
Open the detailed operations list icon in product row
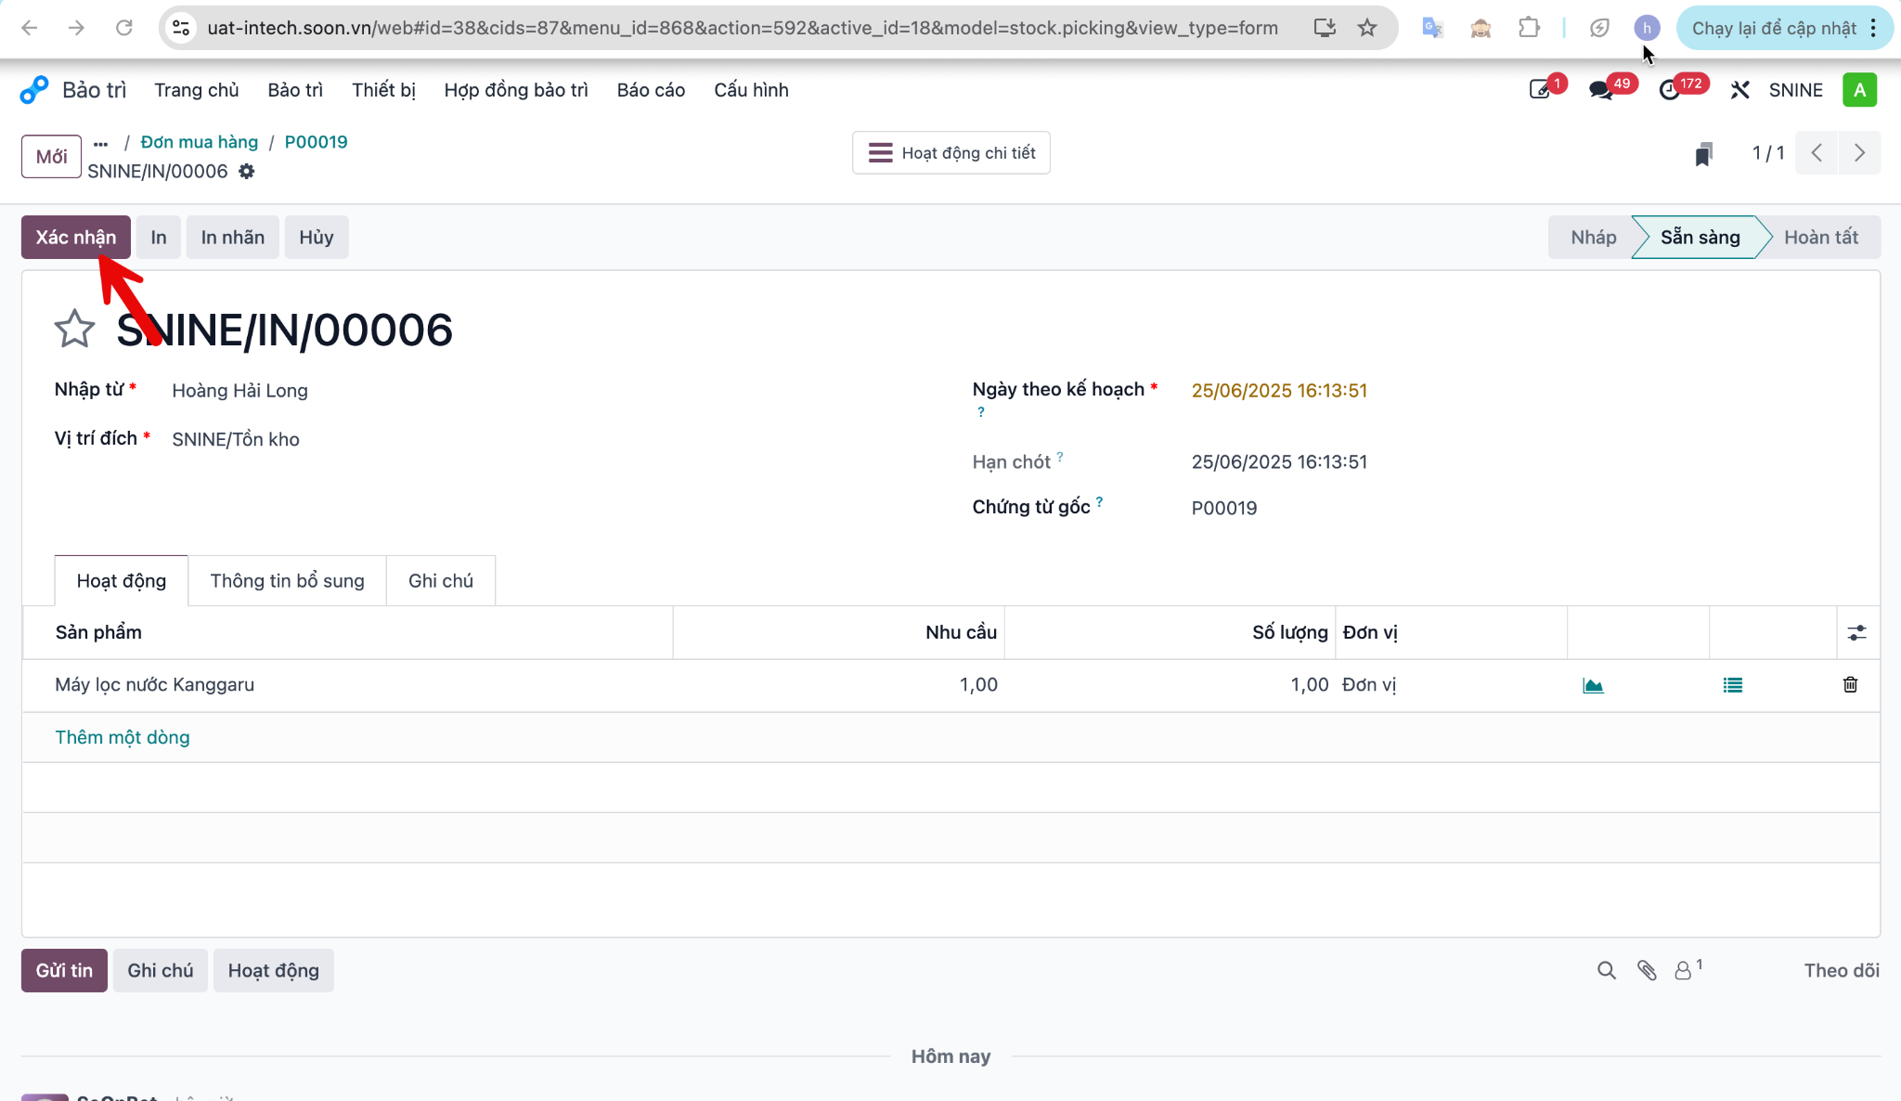[x=1733, y=685]
